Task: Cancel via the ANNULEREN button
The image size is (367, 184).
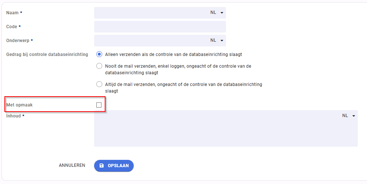Action: [72, 165]
